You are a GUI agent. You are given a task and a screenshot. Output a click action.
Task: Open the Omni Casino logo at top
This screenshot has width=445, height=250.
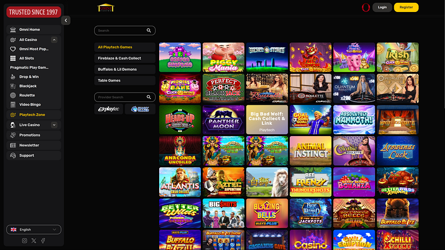click(x=106, y=7)
